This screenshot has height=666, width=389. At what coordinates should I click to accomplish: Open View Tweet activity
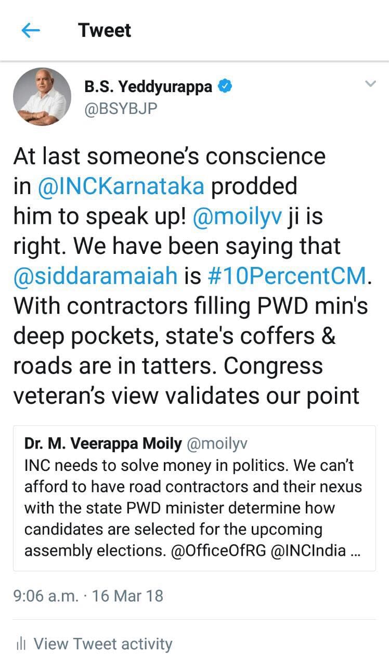(102, 644)
